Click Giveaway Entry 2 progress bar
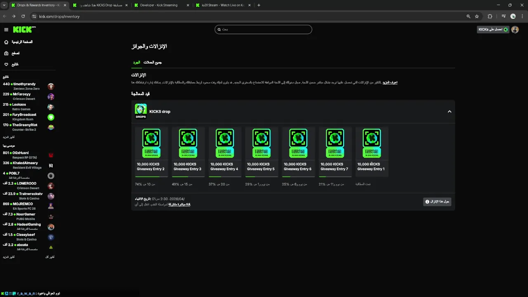Viewport: 528px width, 297px height. click(151, 177)
